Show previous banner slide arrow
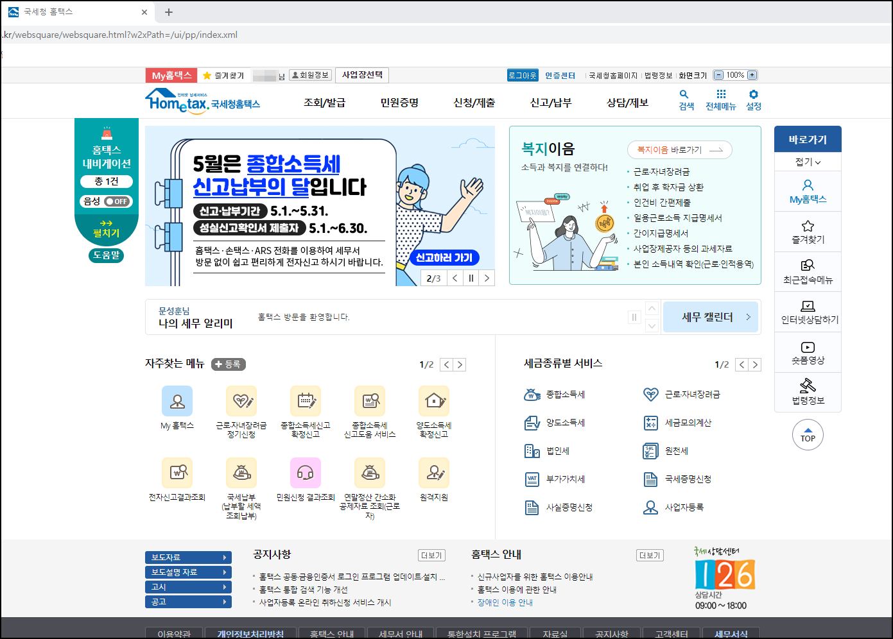Screen dimensions: 893x639 [455, 278]
